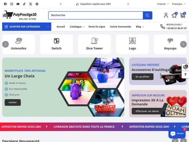Click the user account icon
This screenshot has height=142, width=189.
166,15
